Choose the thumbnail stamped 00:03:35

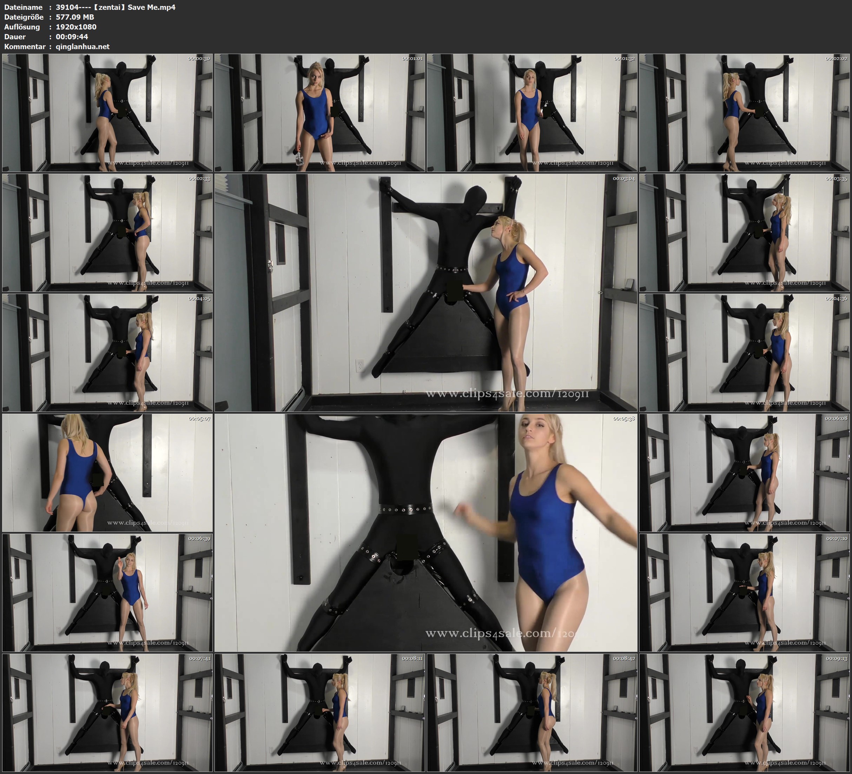click(745, 232)
